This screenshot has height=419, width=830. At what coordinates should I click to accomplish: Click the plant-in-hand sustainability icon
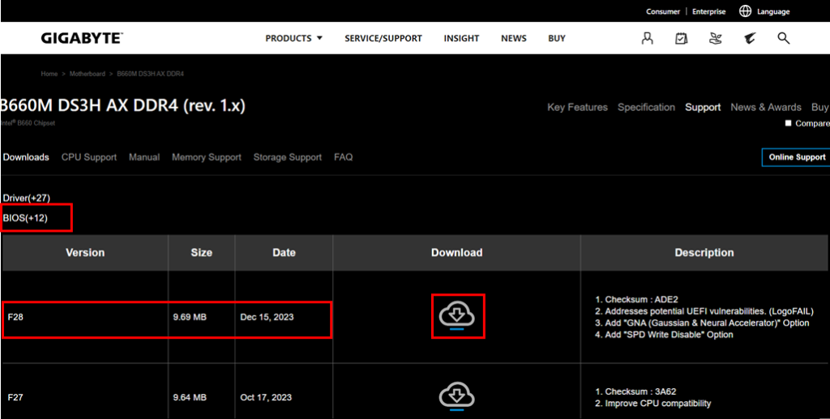(x=715, y=38)
